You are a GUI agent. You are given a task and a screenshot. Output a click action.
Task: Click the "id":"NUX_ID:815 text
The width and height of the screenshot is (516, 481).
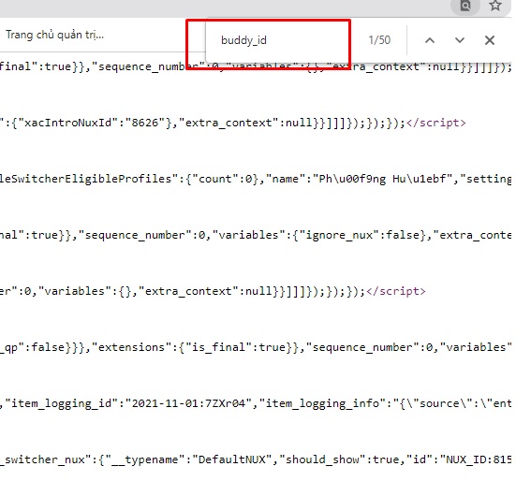tap(459, 459)
